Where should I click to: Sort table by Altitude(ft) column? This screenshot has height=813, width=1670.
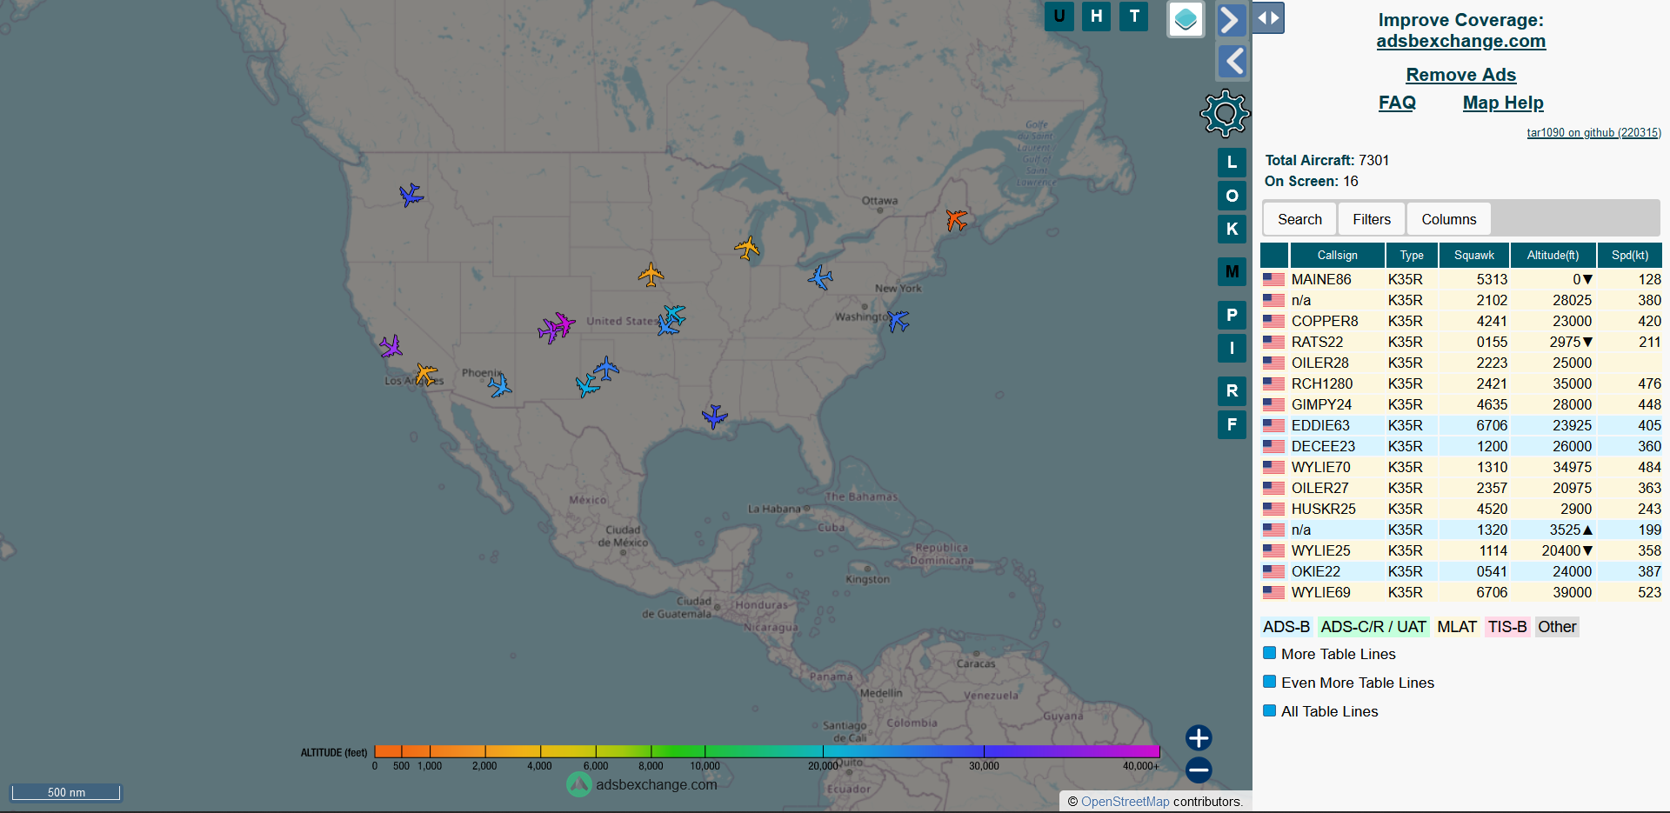(1553, 255)
